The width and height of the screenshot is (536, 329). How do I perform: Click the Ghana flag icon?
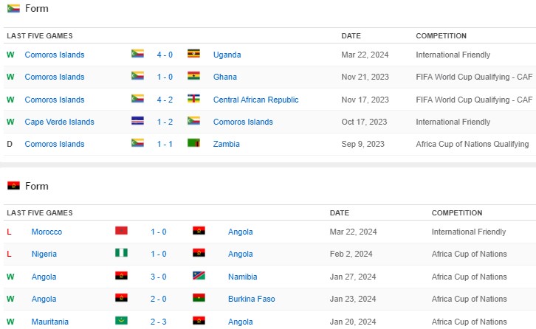pos(194,77)
